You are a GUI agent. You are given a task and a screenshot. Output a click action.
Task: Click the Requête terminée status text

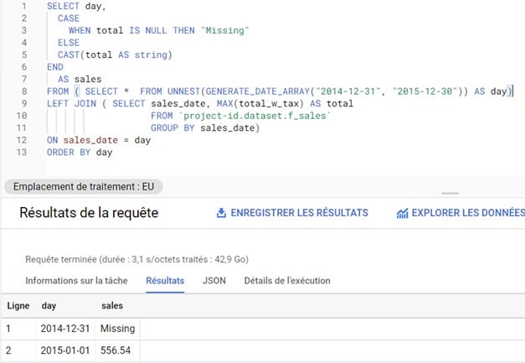(137, 259)
